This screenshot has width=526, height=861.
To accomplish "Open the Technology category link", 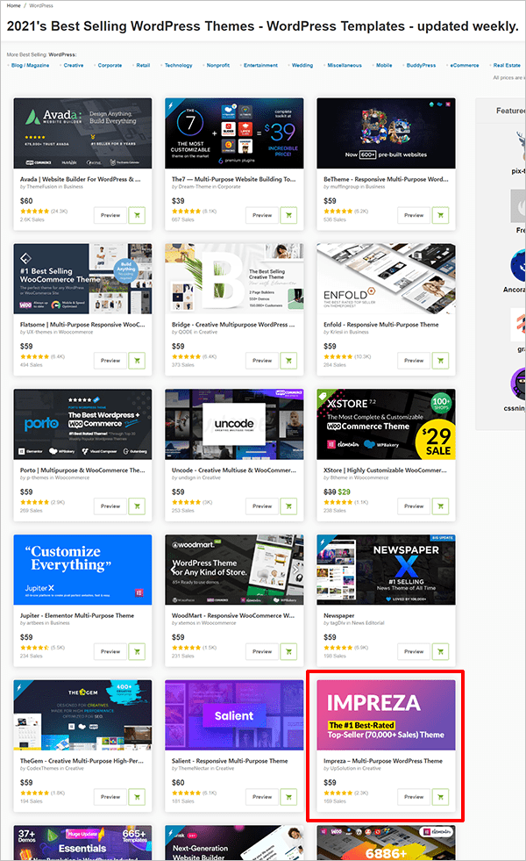I will coord(179,65).
